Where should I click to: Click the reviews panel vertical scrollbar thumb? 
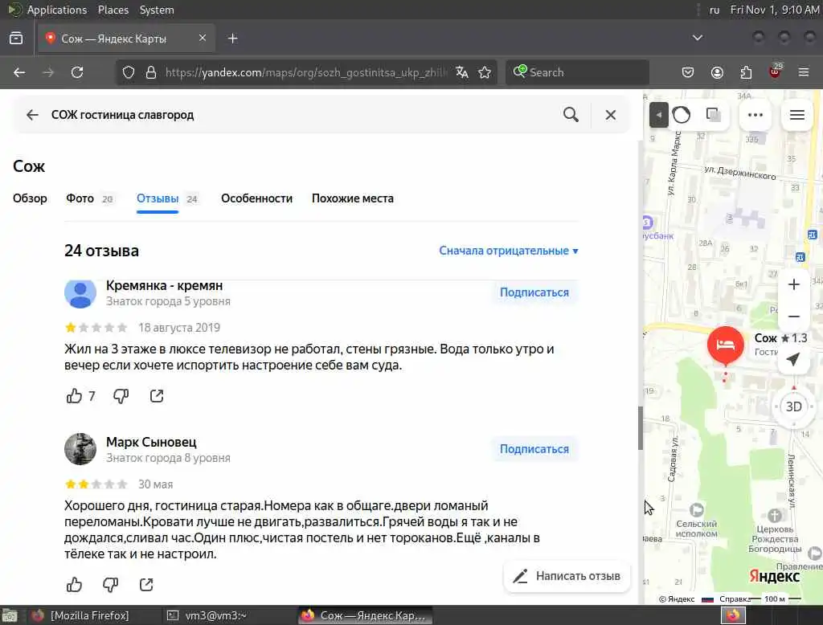(641, 427)
